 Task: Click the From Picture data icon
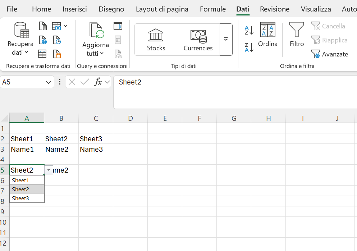tap(56, 26)
